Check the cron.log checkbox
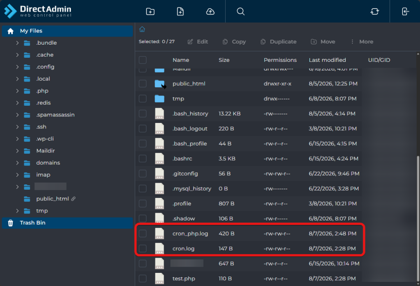The height and width of the screenshot is (286, 420). (x=142, y=248)
